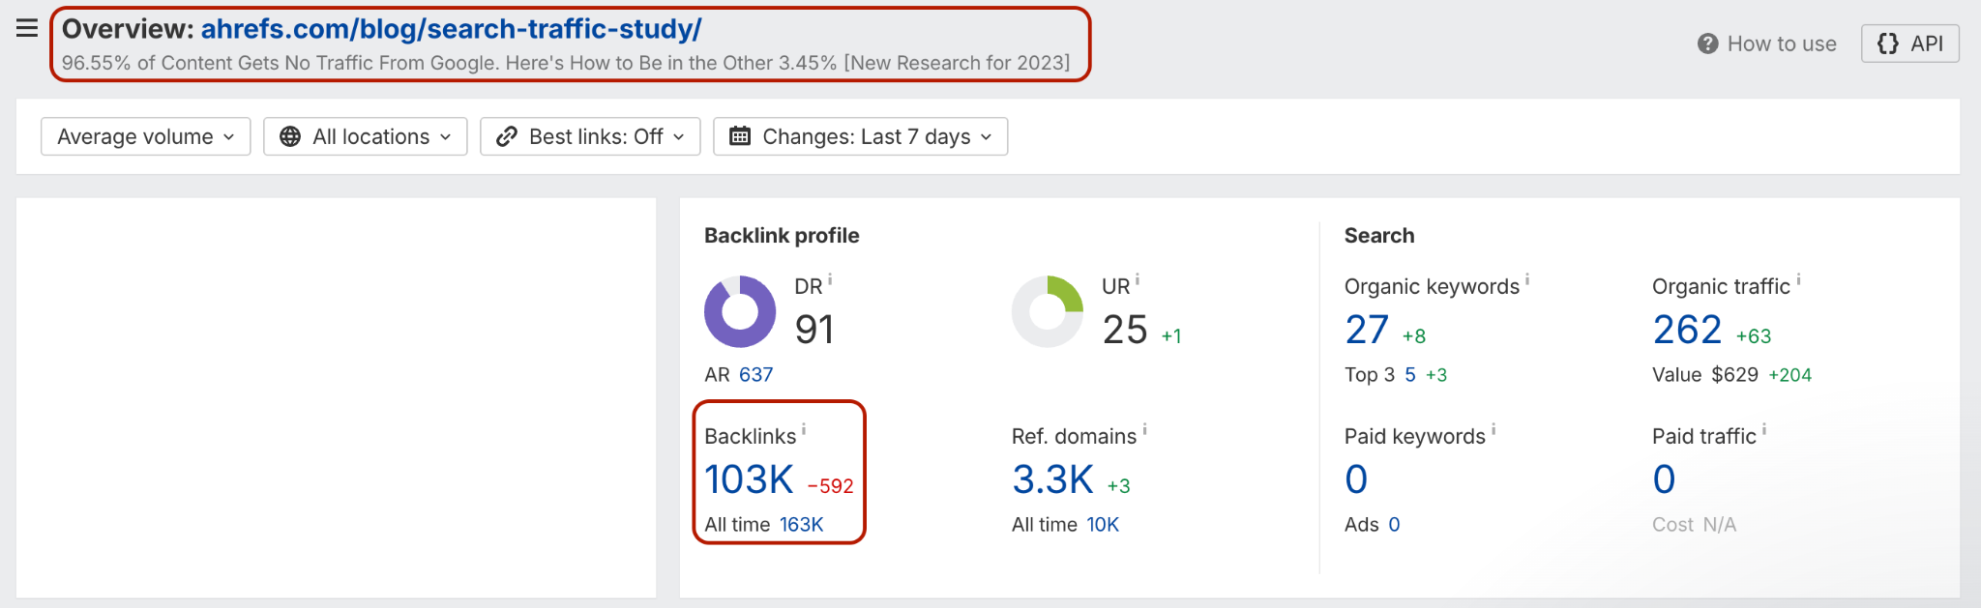Open the Paid traffic 0 value
The width and height of the screenshot is (1981, 608).
coord(1664,479)
